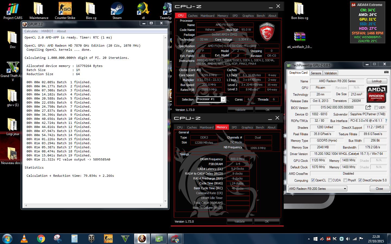Screen dimensions: 391x244
Task: Launch GTA V from the taskbar
Action: pyautogui.click(x=125, y=239)
